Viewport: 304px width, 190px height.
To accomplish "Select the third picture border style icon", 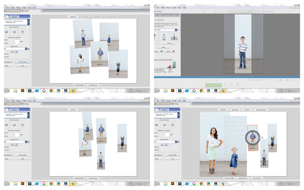I will point(22,32).
